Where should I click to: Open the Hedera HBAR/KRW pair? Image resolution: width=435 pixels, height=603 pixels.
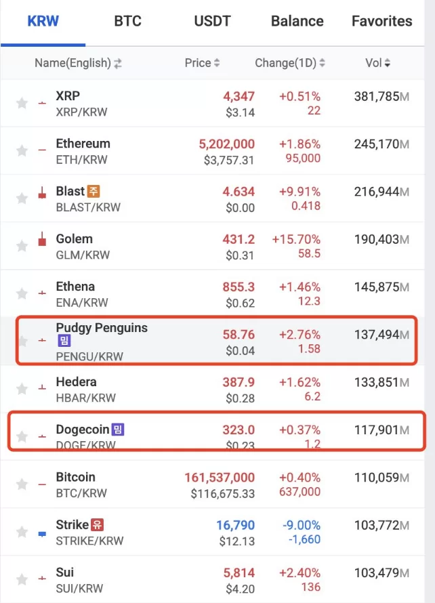[x=85, y=389]
